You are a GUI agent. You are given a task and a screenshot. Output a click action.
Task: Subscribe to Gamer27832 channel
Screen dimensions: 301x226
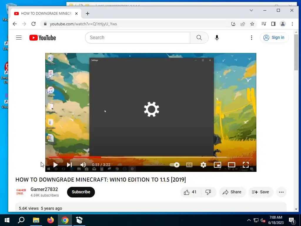point(81,192)
